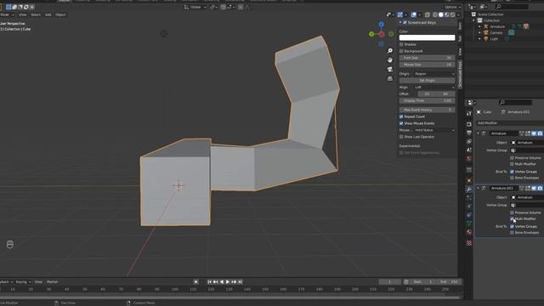This screenshot has width=544, height=306.
Task: Enable the Shadow checkbox
Action: (x=401, y=44)
